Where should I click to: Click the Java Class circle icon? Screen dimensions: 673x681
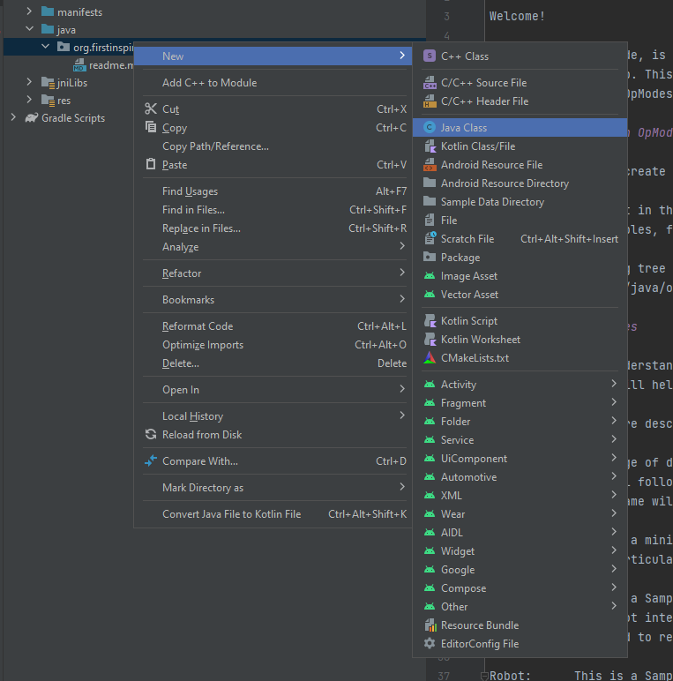pyautogui.click(x=430, y=127)
